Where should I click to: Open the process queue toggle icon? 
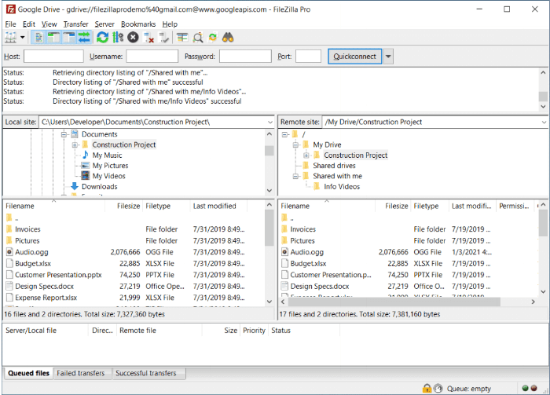[x=118, y=37]
